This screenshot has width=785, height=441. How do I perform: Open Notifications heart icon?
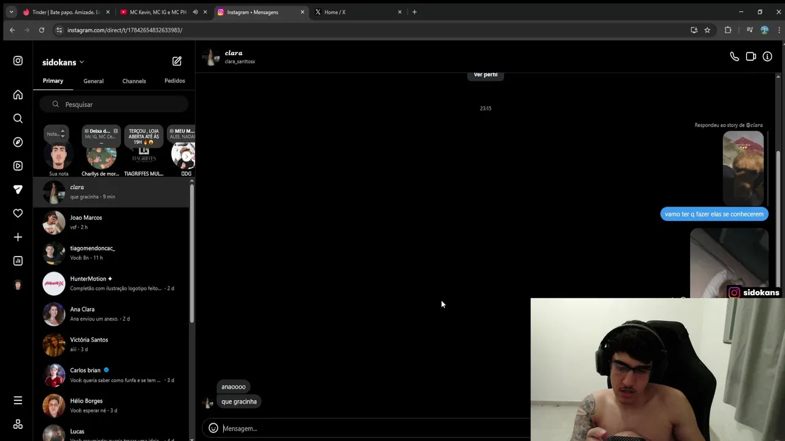(18, 213)
